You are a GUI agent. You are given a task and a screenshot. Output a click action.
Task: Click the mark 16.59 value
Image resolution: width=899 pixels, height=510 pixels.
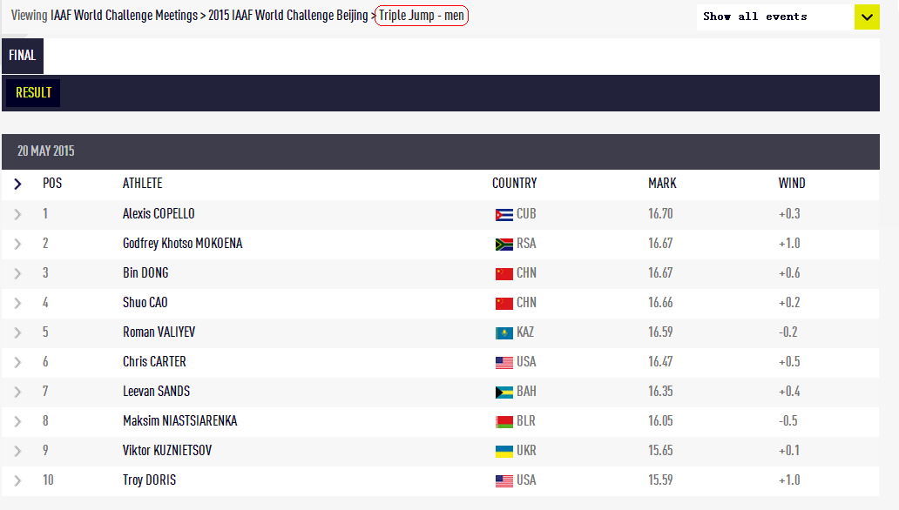click(660, 332)
